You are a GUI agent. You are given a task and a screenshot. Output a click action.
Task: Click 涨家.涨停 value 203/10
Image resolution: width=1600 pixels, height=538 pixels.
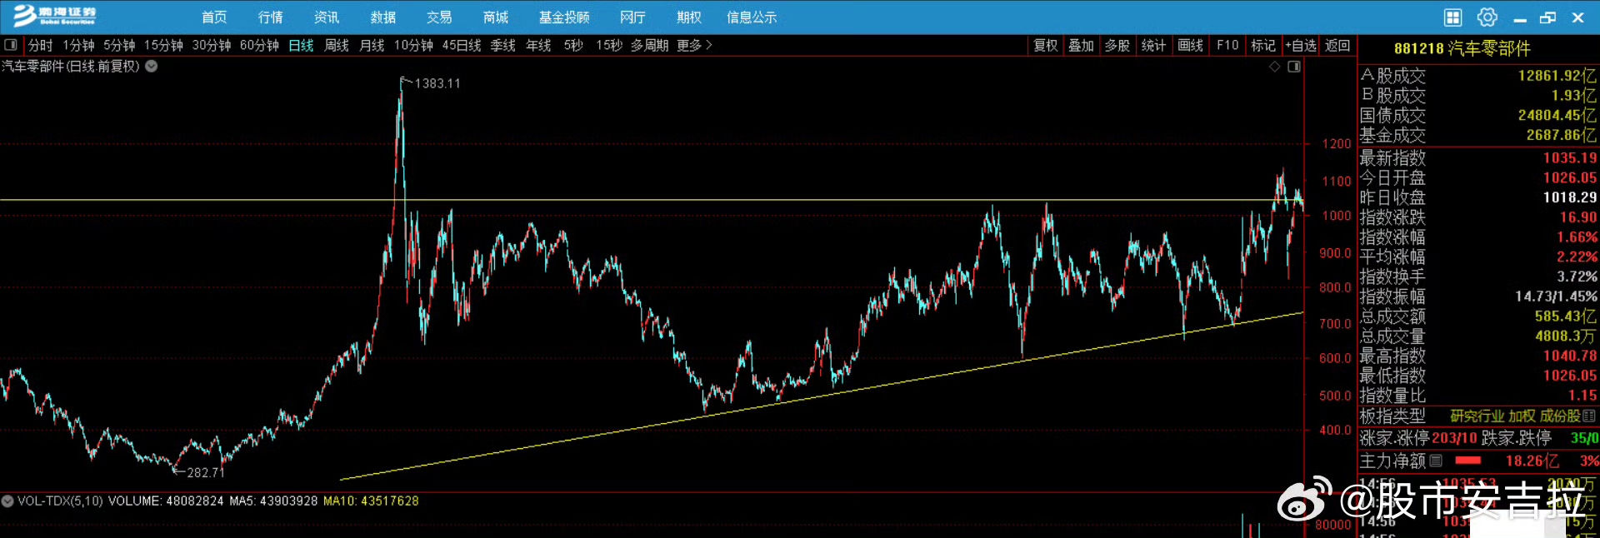[1454, 438]
